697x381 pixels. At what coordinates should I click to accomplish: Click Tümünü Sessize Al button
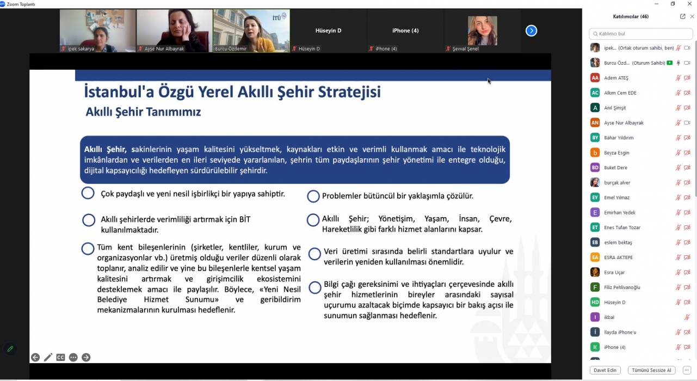pos(651,370)
